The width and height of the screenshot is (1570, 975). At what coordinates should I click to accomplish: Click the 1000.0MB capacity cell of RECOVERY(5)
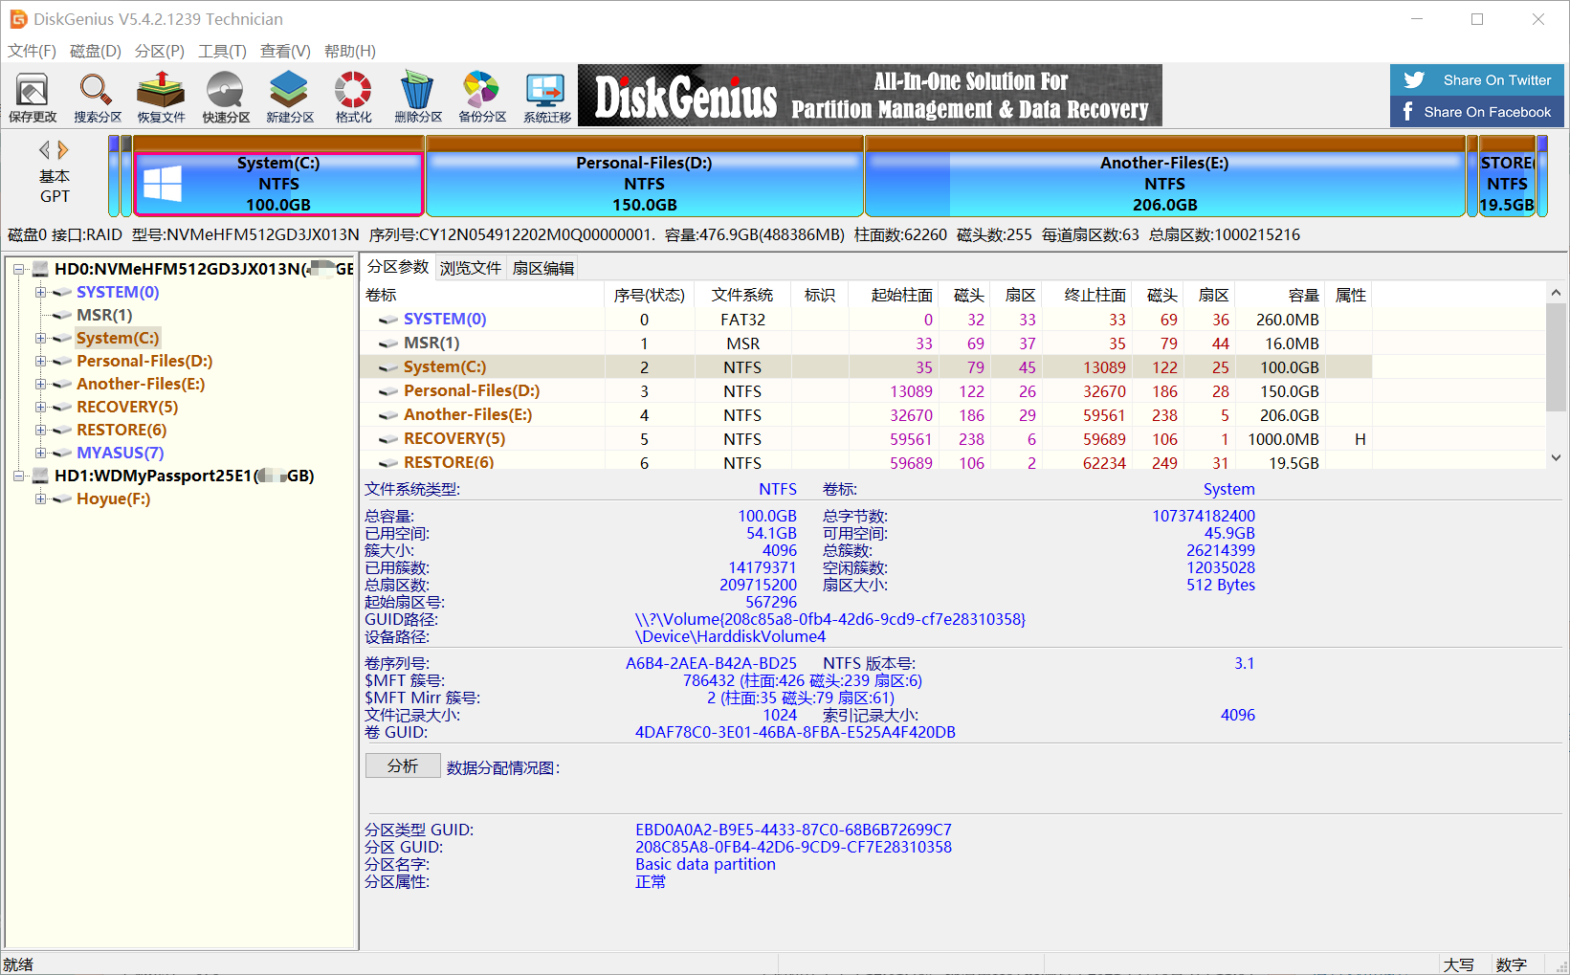click(1283, 439)
